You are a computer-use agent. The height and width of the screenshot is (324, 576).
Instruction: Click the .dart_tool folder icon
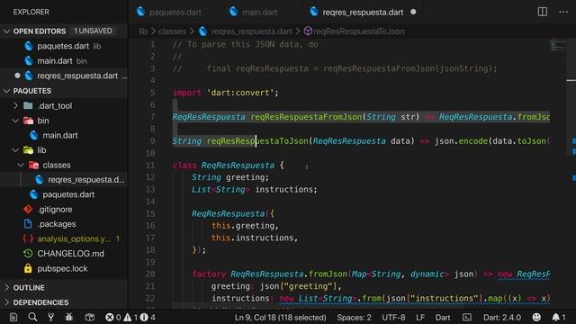[28, 105]
